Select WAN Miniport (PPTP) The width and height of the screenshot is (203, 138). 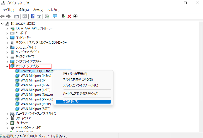click(36, 104)
